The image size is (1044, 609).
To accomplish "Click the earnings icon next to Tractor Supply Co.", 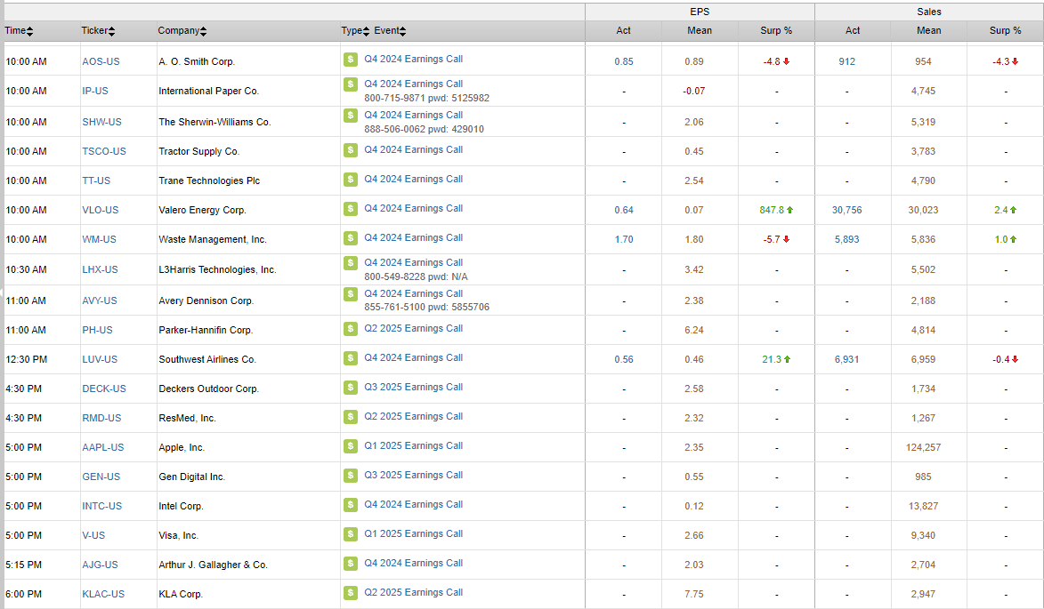I will 350,149.
